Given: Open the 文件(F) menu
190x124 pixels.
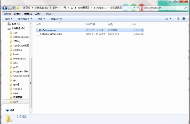Looking at the screenshot, I should click(x=7, y=14).
